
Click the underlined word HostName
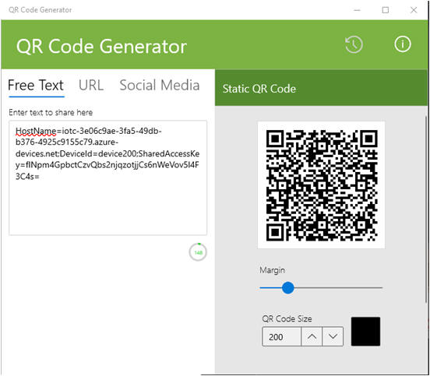pos(36,132)
